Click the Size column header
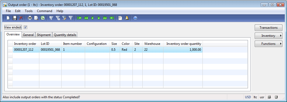The image size is (287, 102). [x=115, y=44]
